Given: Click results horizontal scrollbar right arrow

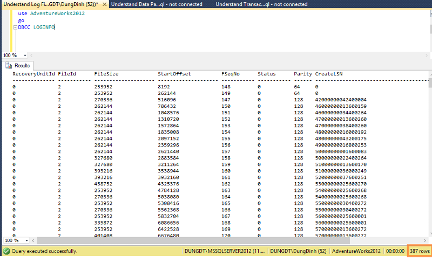Looking at the screenshot, I should 425,241.
